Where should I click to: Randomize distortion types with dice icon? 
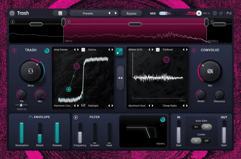(83, 50)
